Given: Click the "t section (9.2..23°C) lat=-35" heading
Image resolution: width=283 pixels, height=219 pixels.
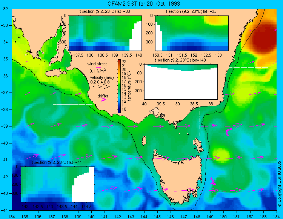Looking at the screenshot, I should (191, 12).
